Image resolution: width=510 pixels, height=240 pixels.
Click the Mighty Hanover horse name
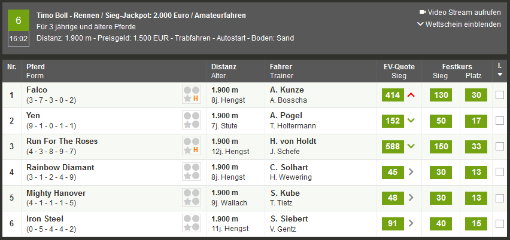click(x=56, y=193)
